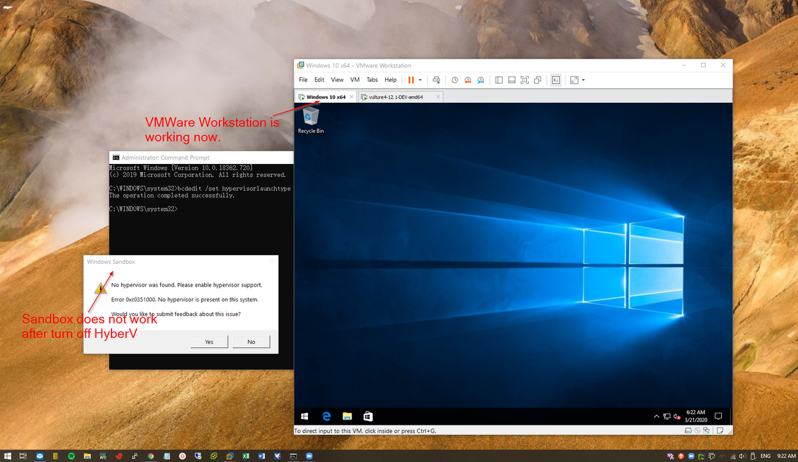Open the Help menu in VMware

pos(390,80)
